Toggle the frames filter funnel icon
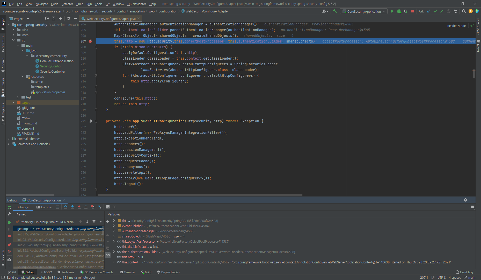481x280 pixels. click(x=94, y=222)
